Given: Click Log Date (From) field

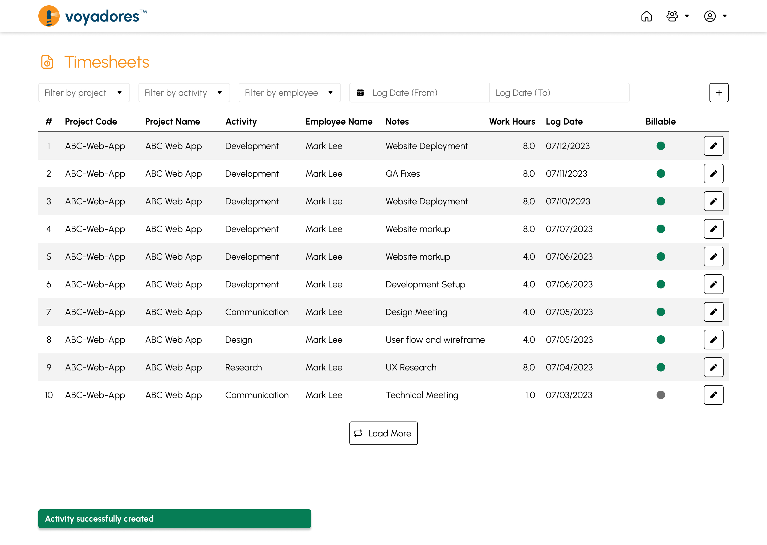Looking at the screenshot, I should (419, 93).
